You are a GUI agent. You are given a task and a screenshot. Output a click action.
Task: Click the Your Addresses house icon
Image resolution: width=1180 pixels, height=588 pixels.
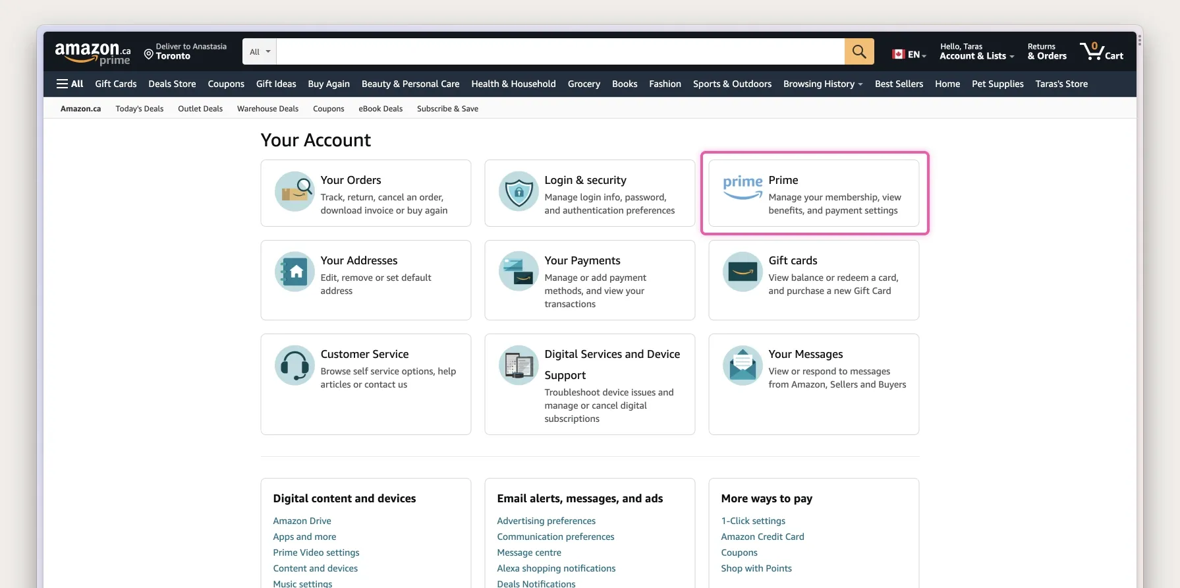click(295, 272)
